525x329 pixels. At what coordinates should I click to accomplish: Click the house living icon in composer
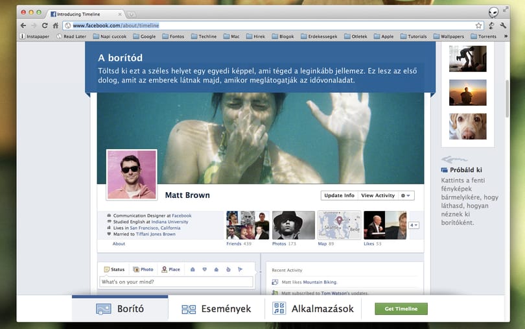coord(216,269)
